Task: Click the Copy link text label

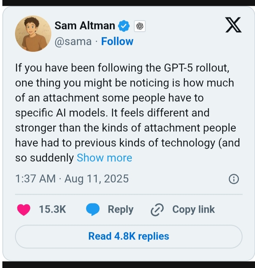Action: click(193, 210)
